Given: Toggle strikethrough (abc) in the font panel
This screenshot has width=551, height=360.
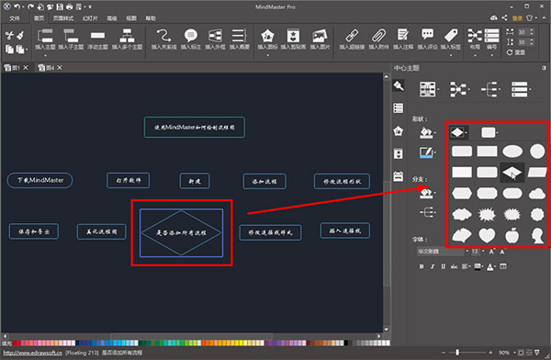Looking at the screenshot, I should coord(454,267).
